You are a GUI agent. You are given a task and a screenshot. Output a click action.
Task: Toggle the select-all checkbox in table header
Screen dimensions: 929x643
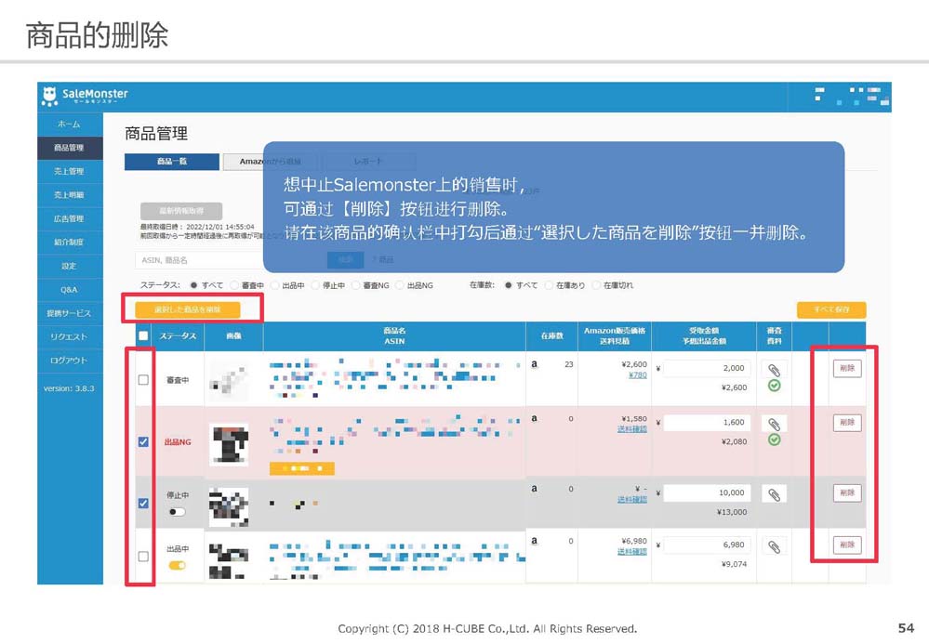tap(143, 335)
